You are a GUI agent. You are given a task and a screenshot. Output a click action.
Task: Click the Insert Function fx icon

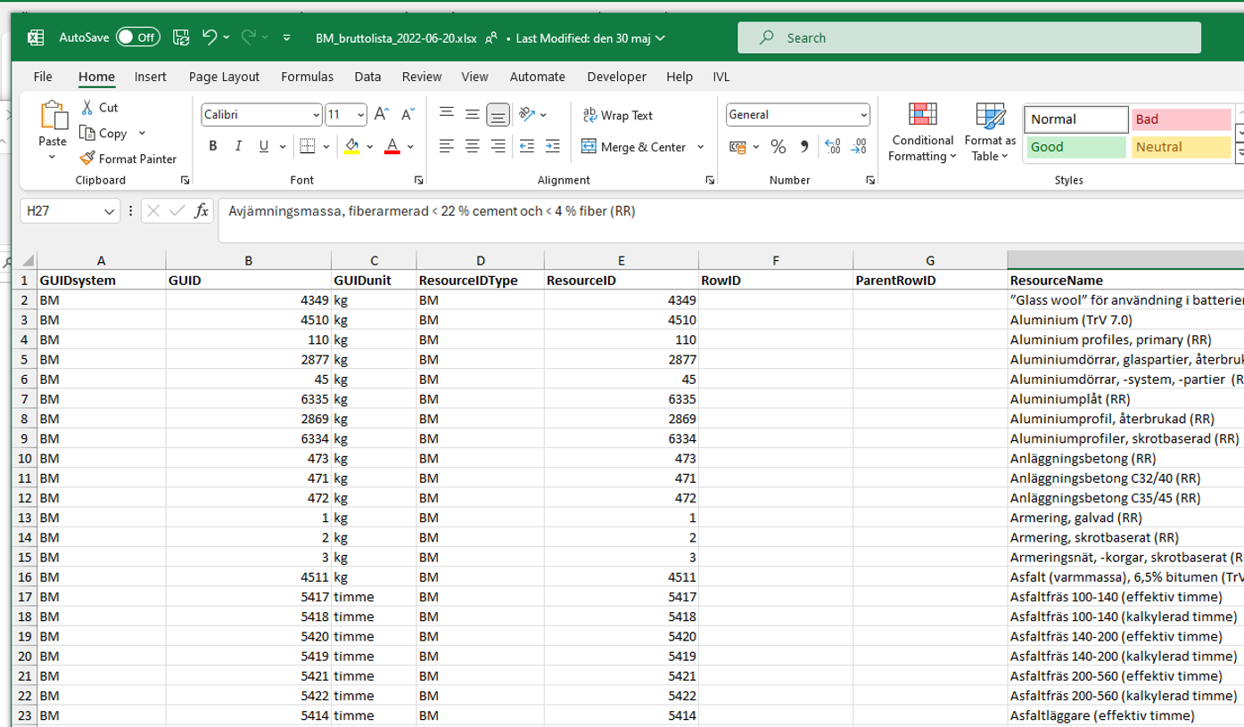(x=202, y=211)
